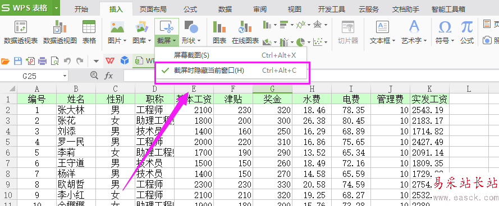Click the 数据透视图 (PivotChart) icon
Viewport: 499px width, 206px height.
[x=60, y=27]
